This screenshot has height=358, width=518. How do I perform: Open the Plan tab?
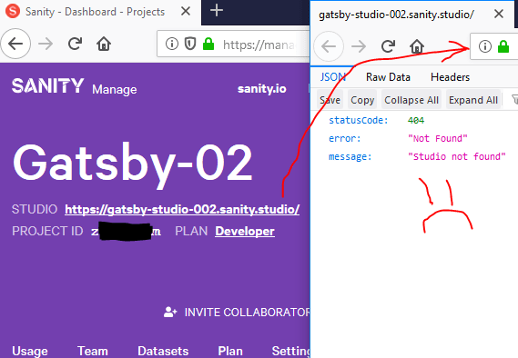pos(230,351)
